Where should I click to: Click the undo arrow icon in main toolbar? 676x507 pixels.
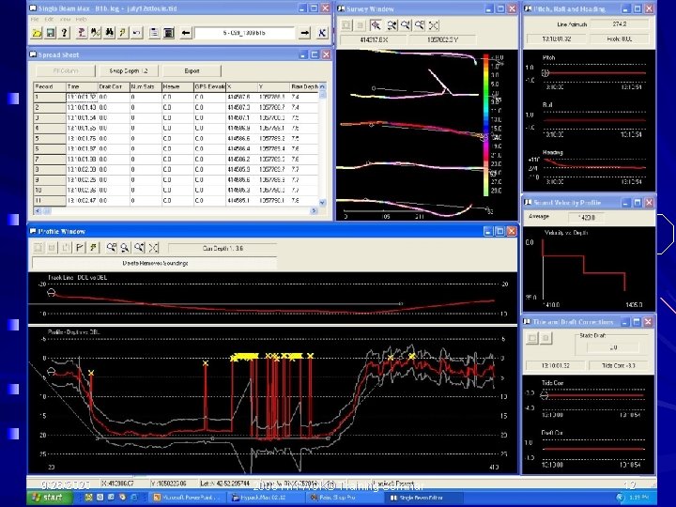pyautogui.click(x=138, y=33)
